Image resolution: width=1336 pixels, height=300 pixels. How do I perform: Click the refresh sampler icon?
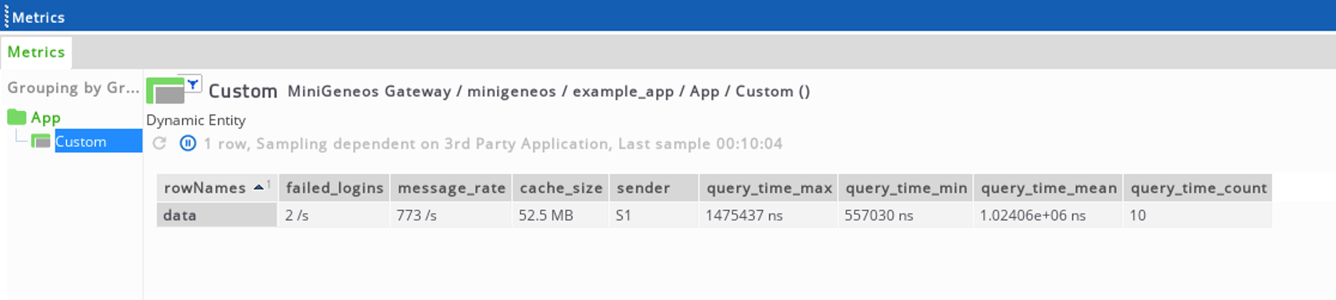159,143
